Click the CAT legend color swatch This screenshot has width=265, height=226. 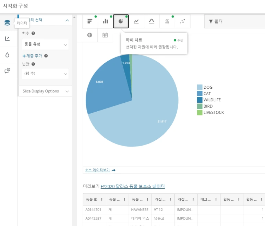coord(200,93)
